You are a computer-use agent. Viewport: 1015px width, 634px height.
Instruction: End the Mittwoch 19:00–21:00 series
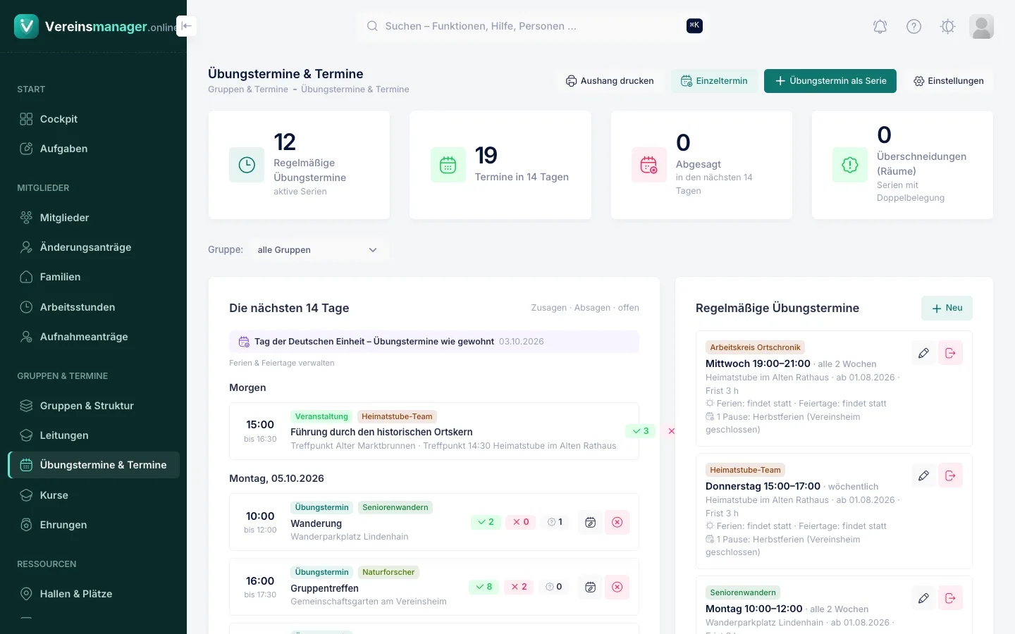coord(950,353)
